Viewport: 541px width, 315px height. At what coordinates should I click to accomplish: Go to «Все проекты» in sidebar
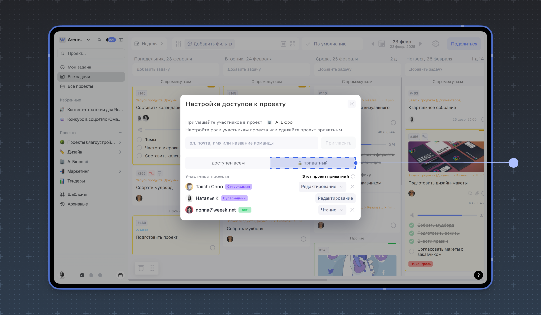(80, 86)
